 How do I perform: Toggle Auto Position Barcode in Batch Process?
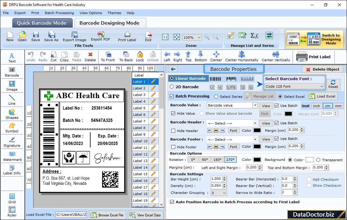[172, 202]
